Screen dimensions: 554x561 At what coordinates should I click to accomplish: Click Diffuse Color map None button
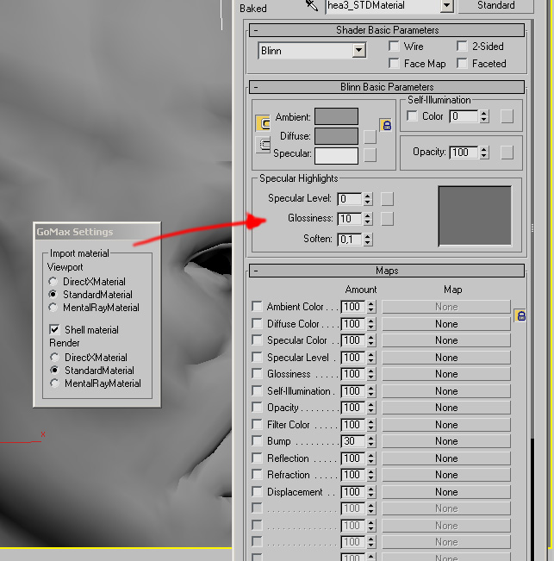446,324
